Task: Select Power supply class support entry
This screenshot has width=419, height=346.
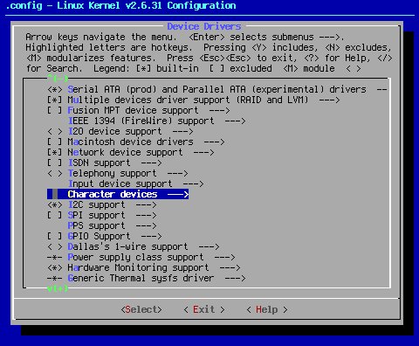Action: coord(135,257)
